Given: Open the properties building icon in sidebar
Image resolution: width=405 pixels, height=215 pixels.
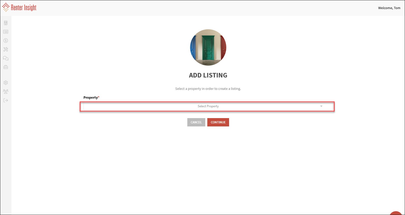Looking at the screenshot, I should tap(6, 23).
